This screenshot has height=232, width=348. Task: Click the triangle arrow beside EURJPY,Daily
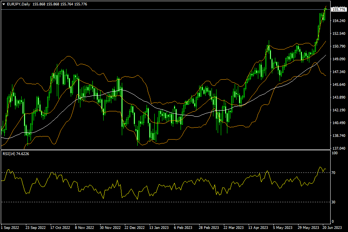point(3,4)
